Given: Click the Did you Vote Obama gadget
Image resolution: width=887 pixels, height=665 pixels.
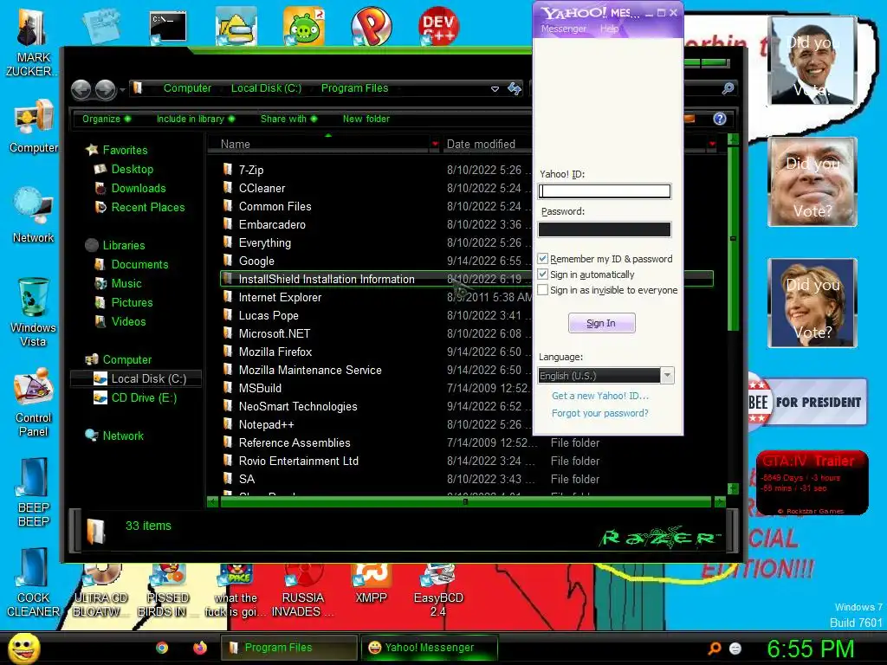Looking at the screenshot, I should [x=813, y=61].
